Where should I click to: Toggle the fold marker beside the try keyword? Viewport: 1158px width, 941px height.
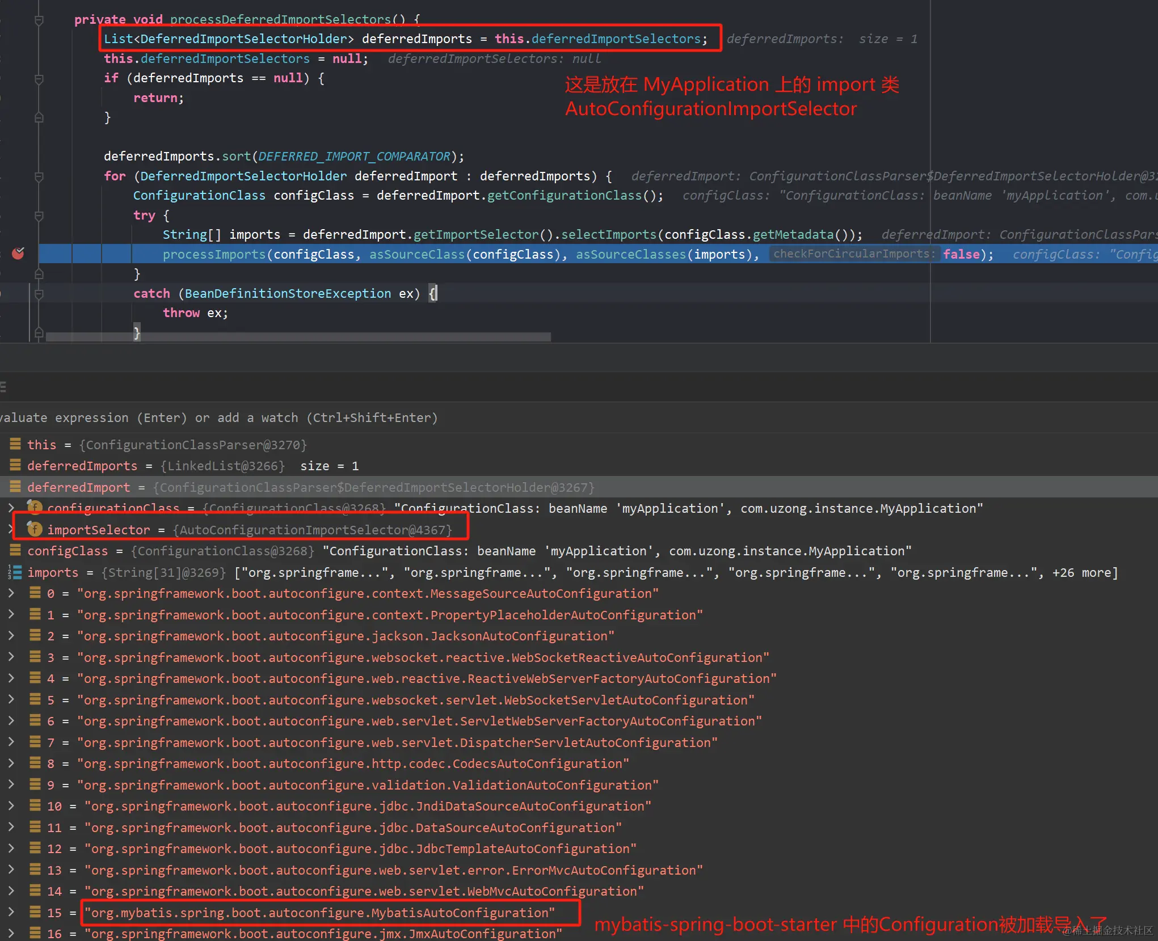coord(39,216)
